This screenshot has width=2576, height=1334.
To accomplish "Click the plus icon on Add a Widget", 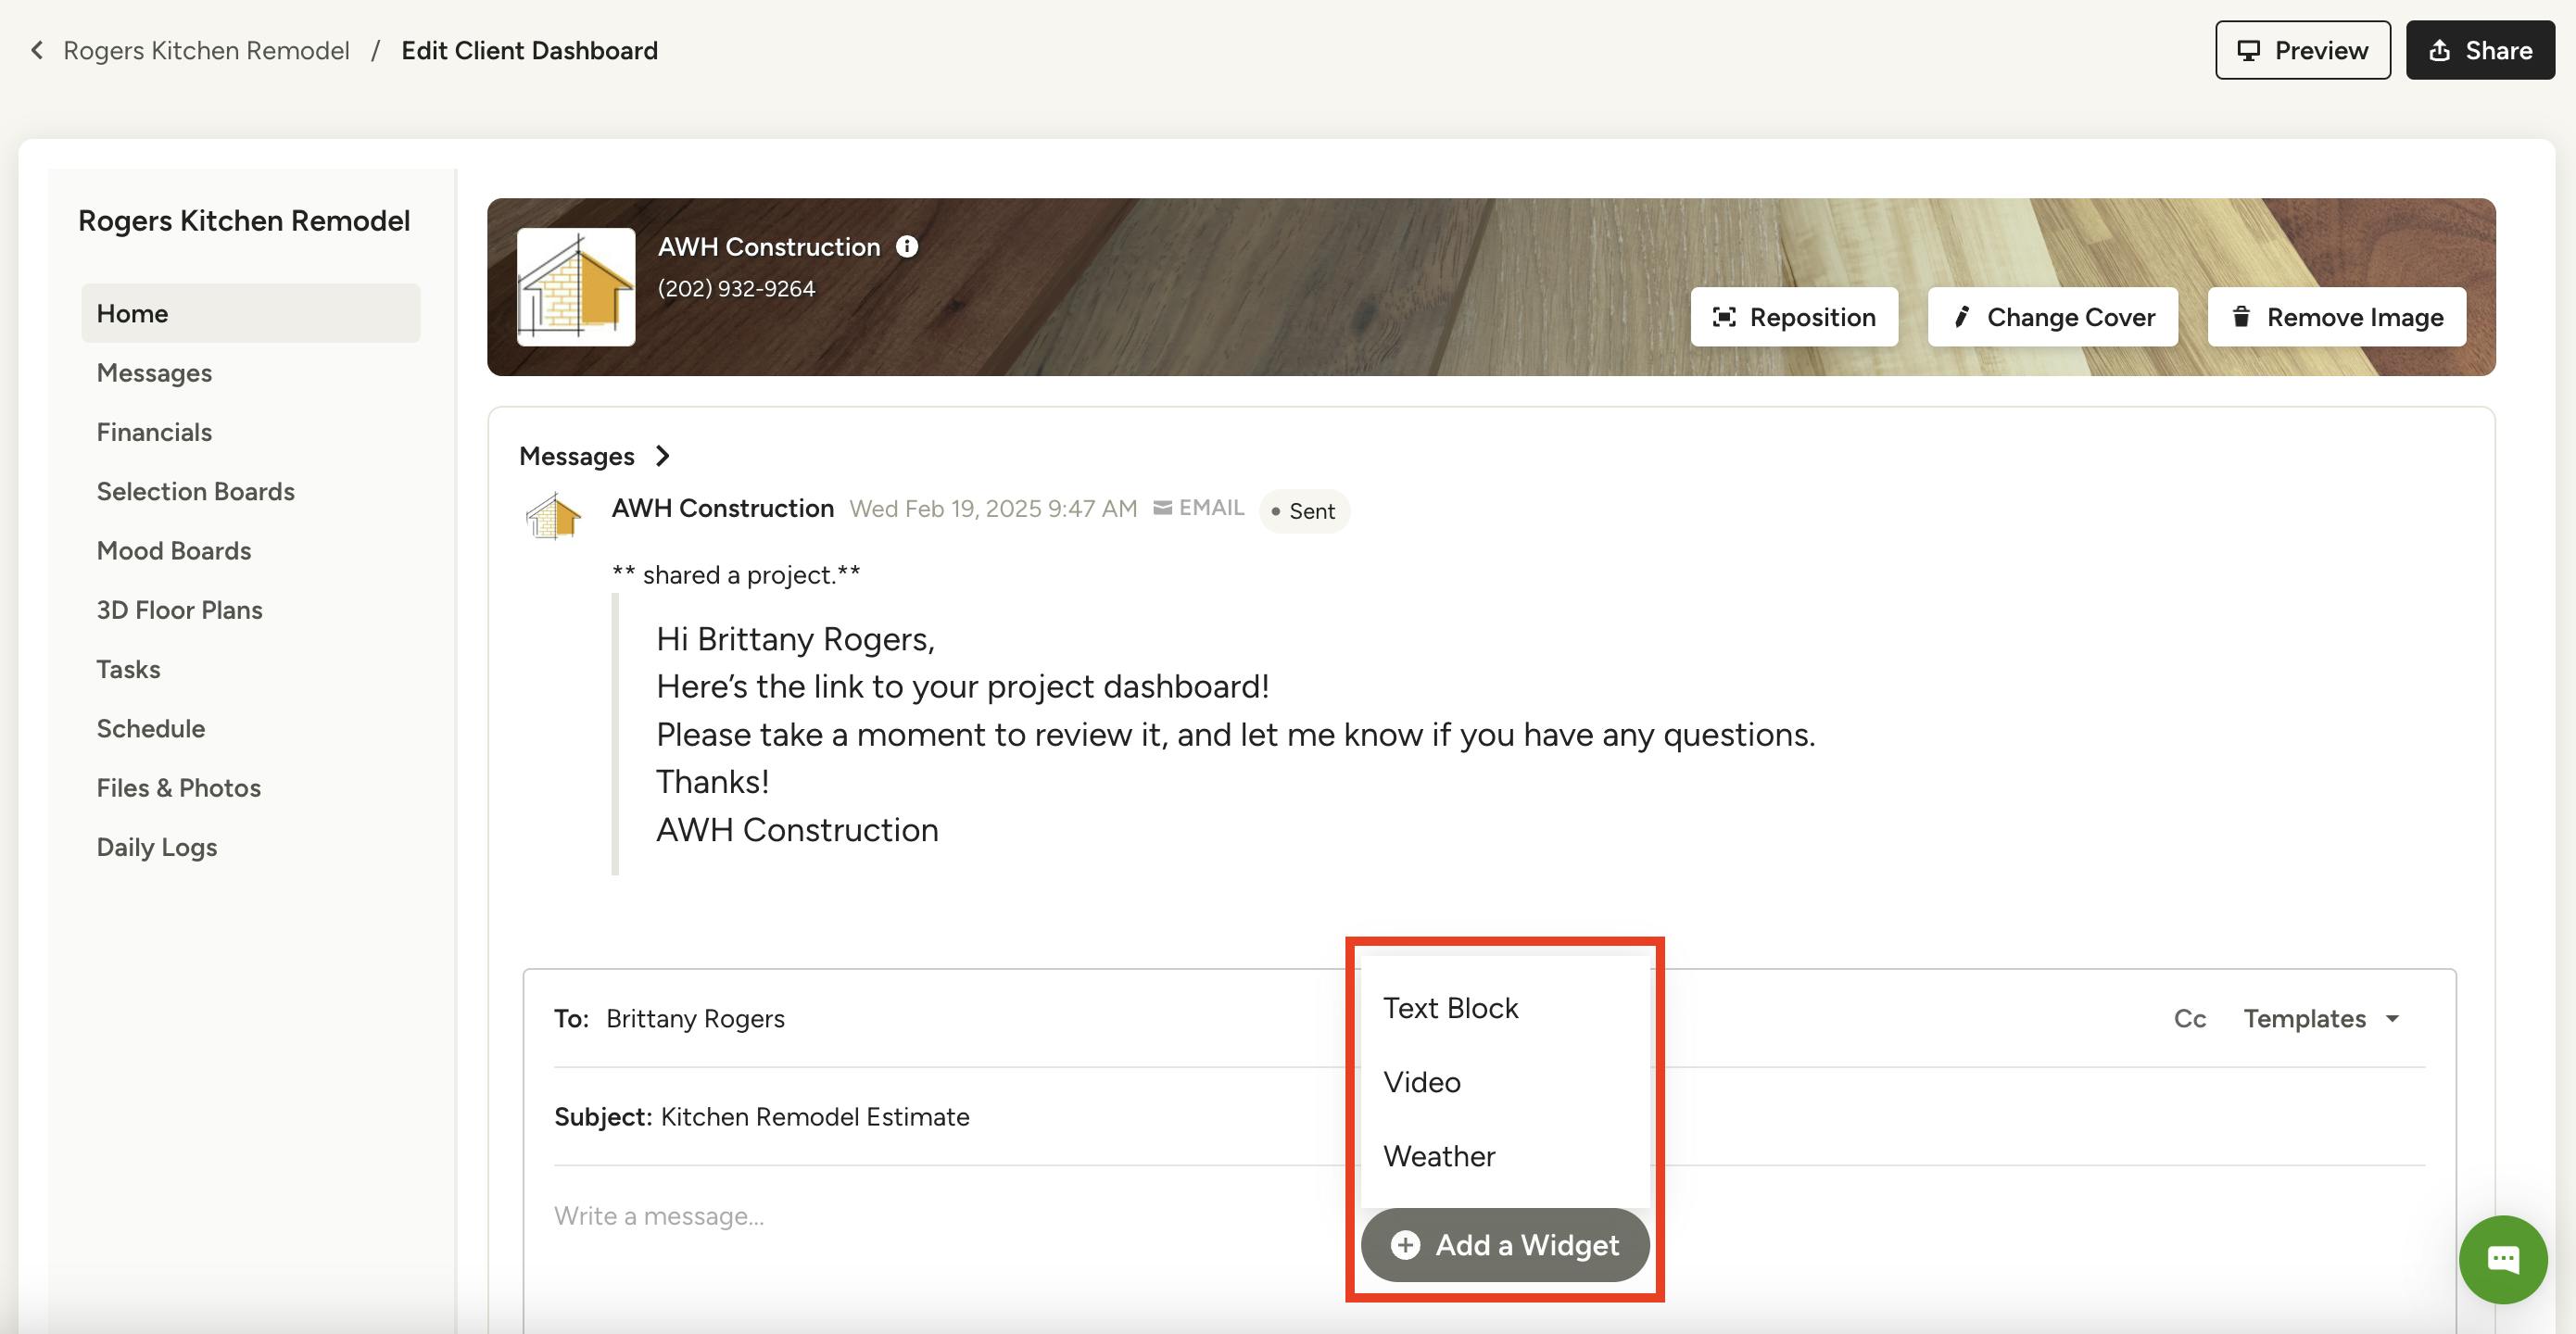I will coord(1405,1245).
